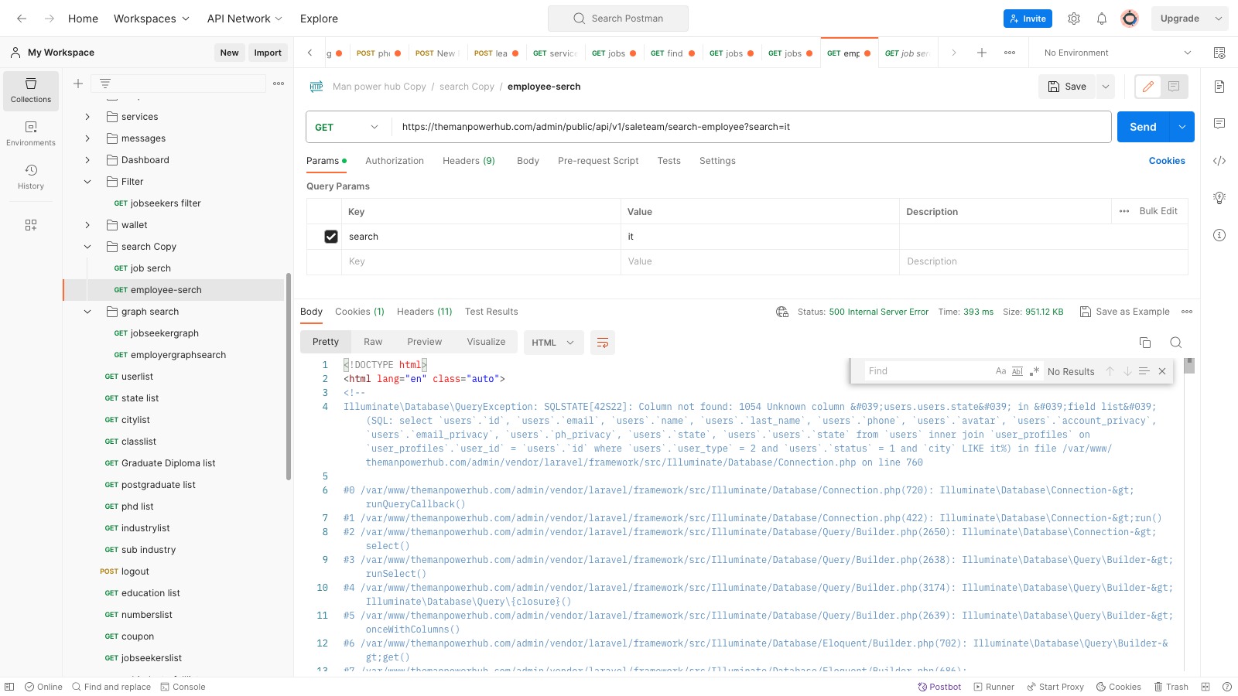Open the History sidebar panel
Viewport: 1238px width, 696px height.
click(31, 177)
